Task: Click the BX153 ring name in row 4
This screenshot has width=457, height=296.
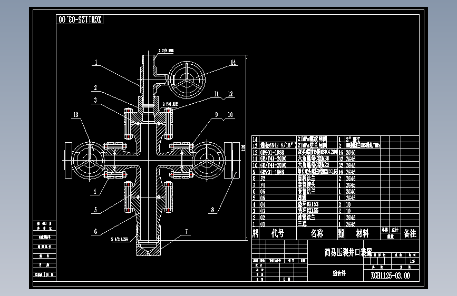Action: point(308,204)
